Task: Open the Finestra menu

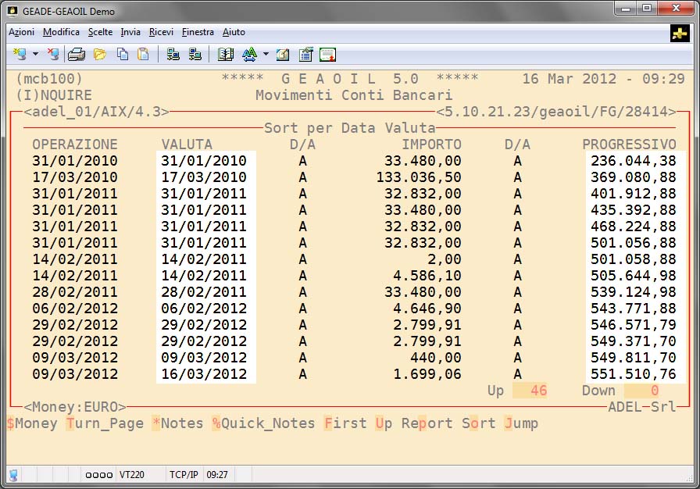Action: pos(198,32)
